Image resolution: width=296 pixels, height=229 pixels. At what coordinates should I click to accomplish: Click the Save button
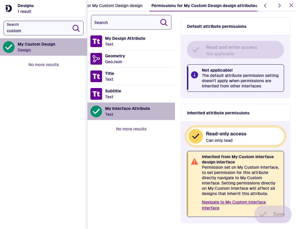[x=273, y=214]
